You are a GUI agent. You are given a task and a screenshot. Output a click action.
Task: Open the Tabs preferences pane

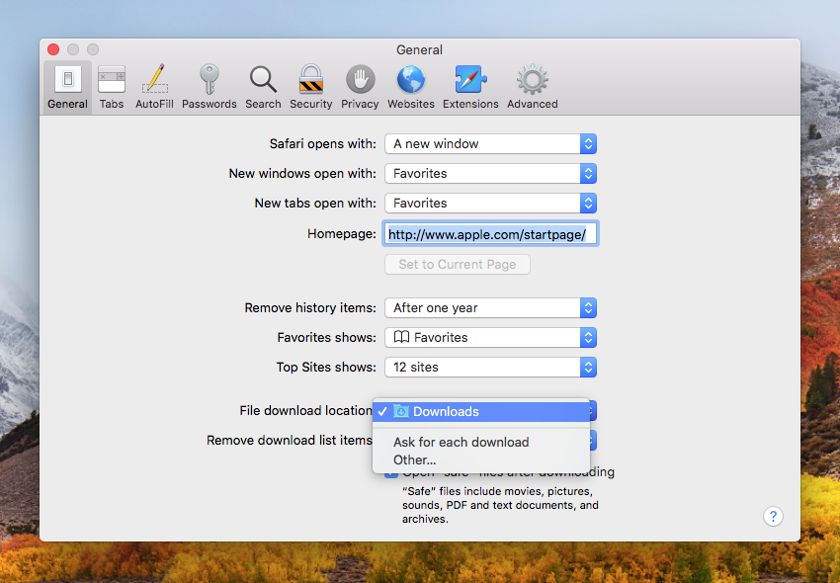click(111, 86)
